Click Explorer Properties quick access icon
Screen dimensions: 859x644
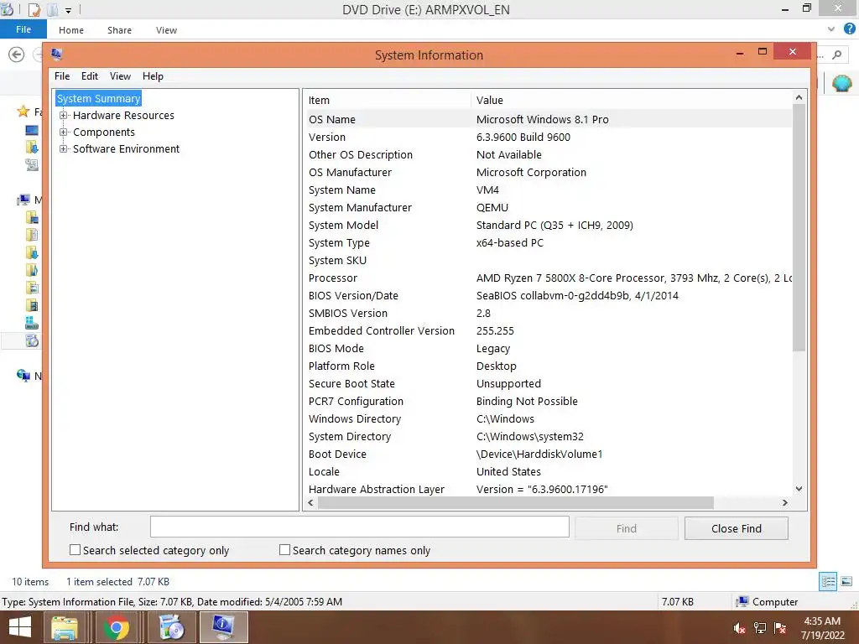point(34,9)
